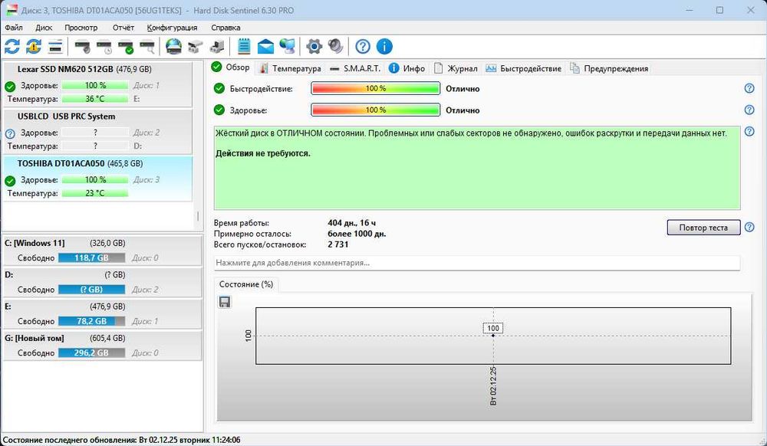767x446 pixels.
Task: Open the report notepad icon
Action: coord(244,47)
